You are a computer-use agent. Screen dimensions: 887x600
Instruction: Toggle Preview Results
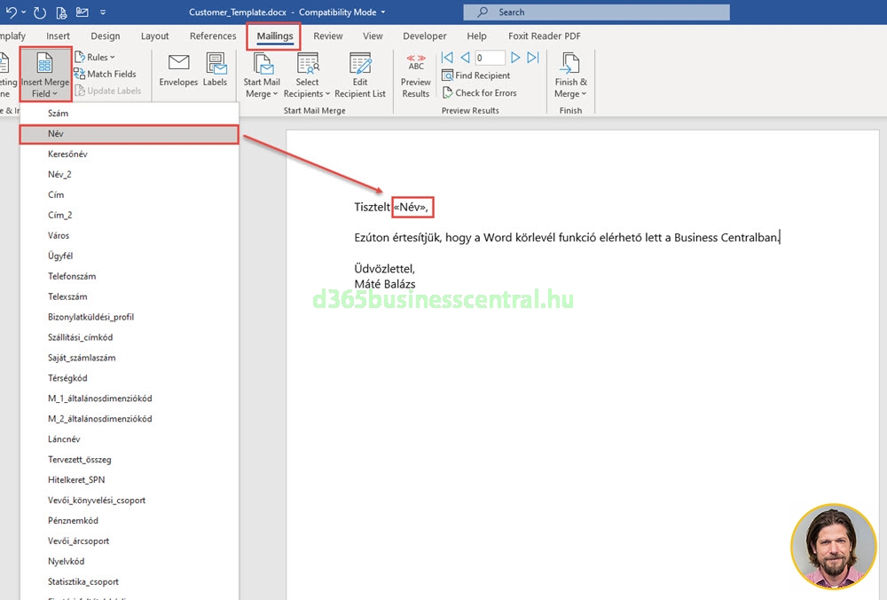(416, 75)
